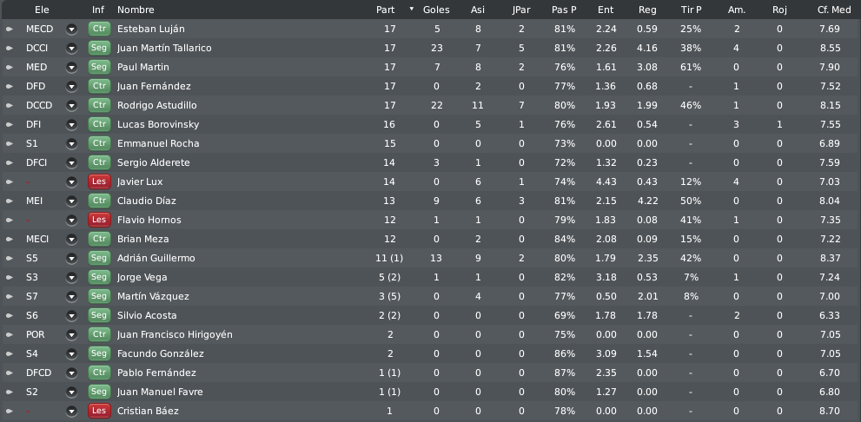
Task: Open the position dropdown for Lucas Borovinsky
Action: pos(71,124)
